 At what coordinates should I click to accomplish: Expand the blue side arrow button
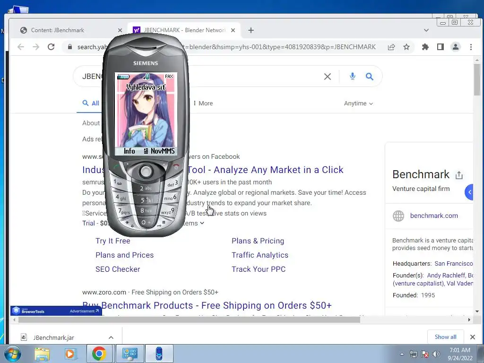(469, 192)
